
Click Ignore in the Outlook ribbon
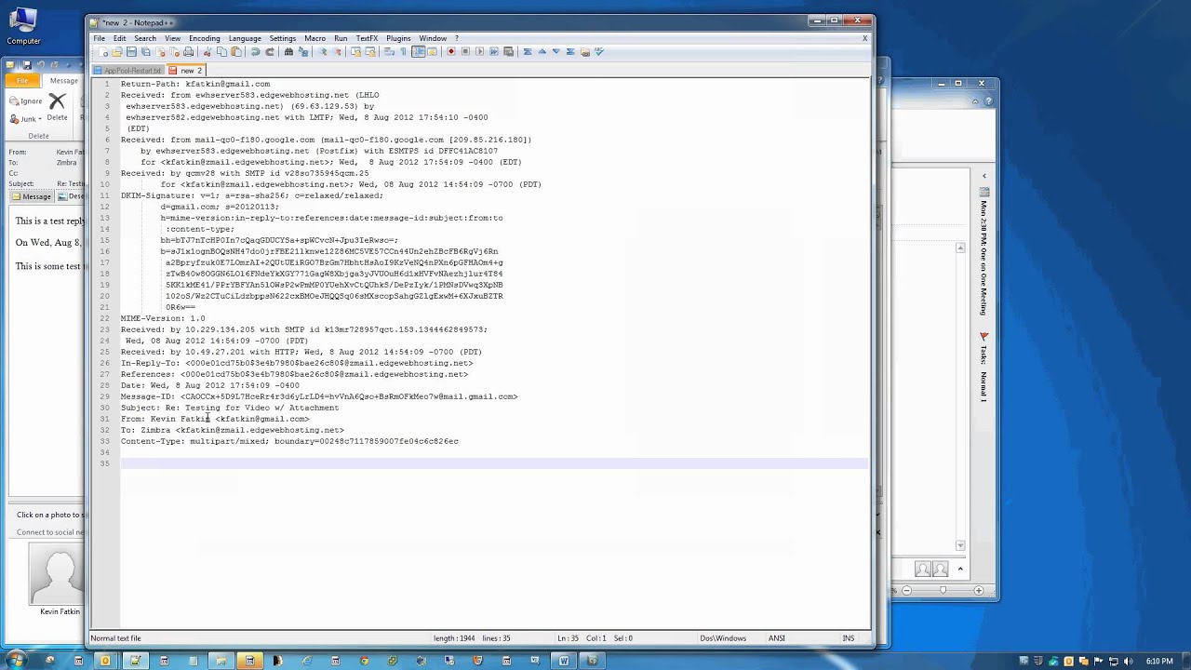click(26, 100)
